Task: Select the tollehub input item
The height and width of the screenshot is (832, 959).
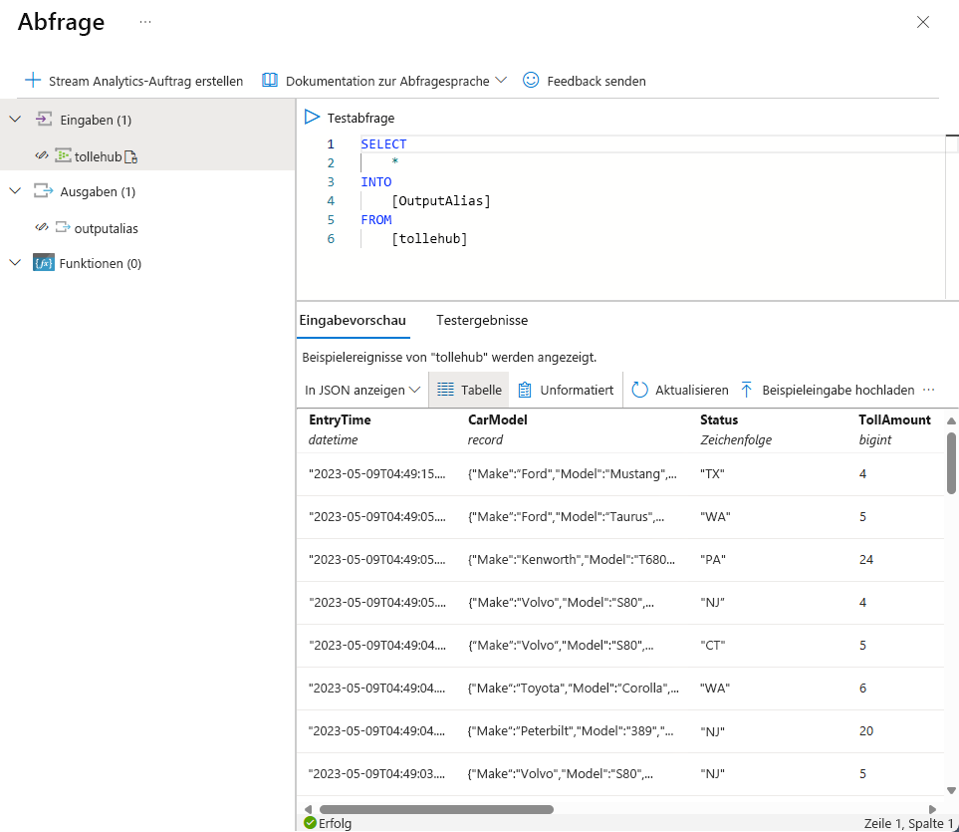Action: (98, 156)
